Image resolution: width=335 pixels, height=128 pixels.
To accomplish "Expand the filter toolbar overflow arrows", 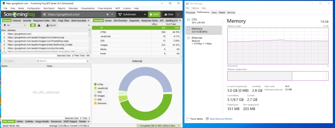I will click(89, 25).
